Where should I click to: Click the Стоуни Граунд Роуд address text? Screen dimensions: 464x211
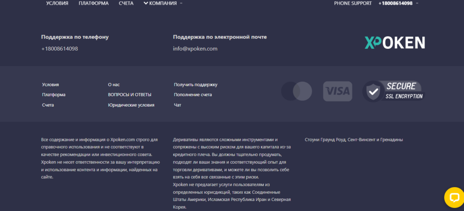(353, 140)
